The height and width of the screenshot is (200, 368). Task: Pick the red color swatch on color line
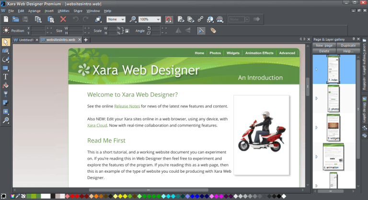pos(72,196)
